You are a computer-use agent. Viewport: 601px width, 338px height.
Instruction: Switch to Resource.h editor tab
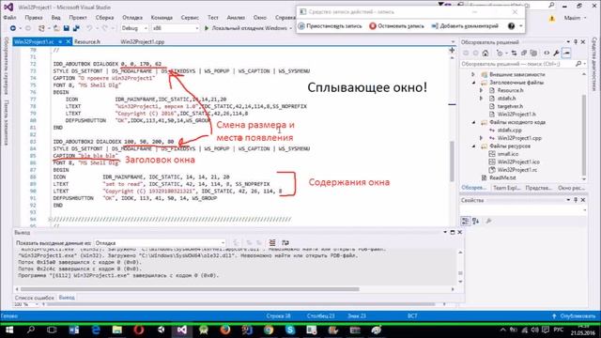point(87,41)
